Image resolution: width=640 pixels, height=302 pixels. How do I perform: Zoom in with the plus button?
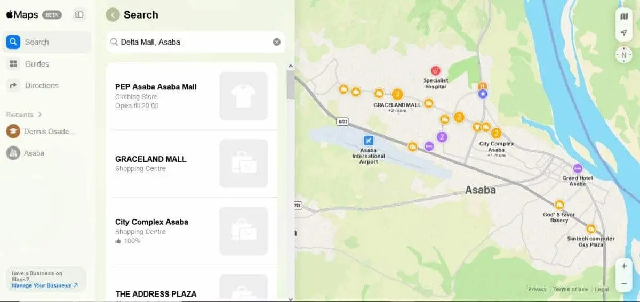623,266
